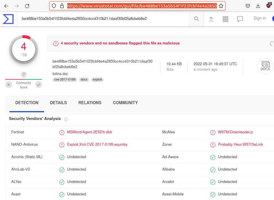The width and height of the screenshot is (274, 200).
Task: Click the Fortinet vendor name
Action: pos(18,132)
